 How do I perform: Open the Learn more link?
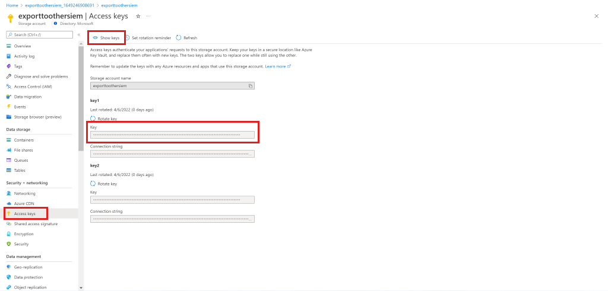[x=278, y=66]
